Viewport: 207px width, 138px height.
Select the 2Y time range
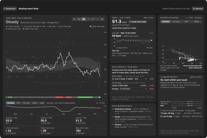click(93, 19)
